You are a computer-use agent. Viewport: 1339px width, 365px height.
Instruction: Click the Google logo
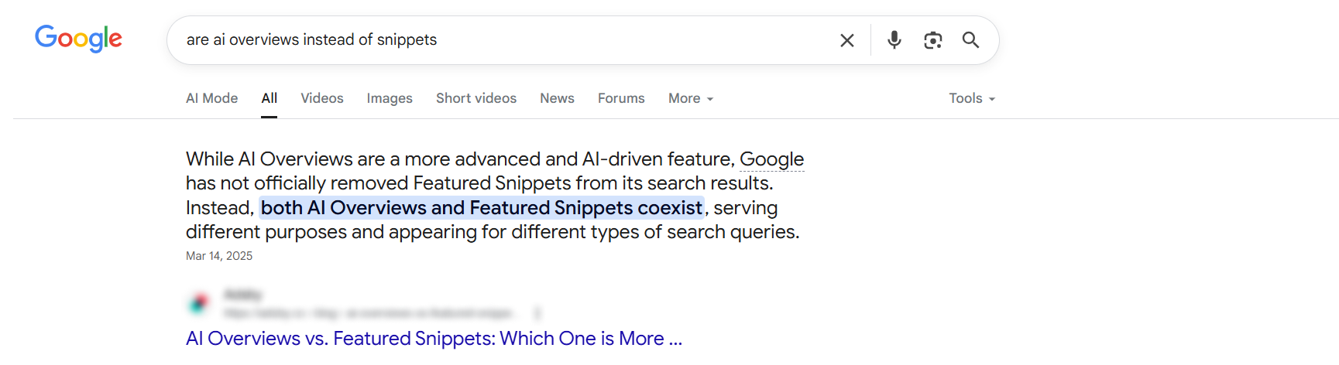tap(78, 39)
